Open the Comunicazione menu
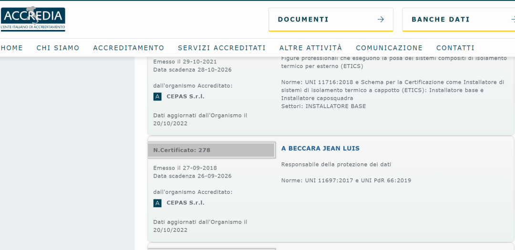The height and width of the screenshot is (250, 515). click(389, 48)
